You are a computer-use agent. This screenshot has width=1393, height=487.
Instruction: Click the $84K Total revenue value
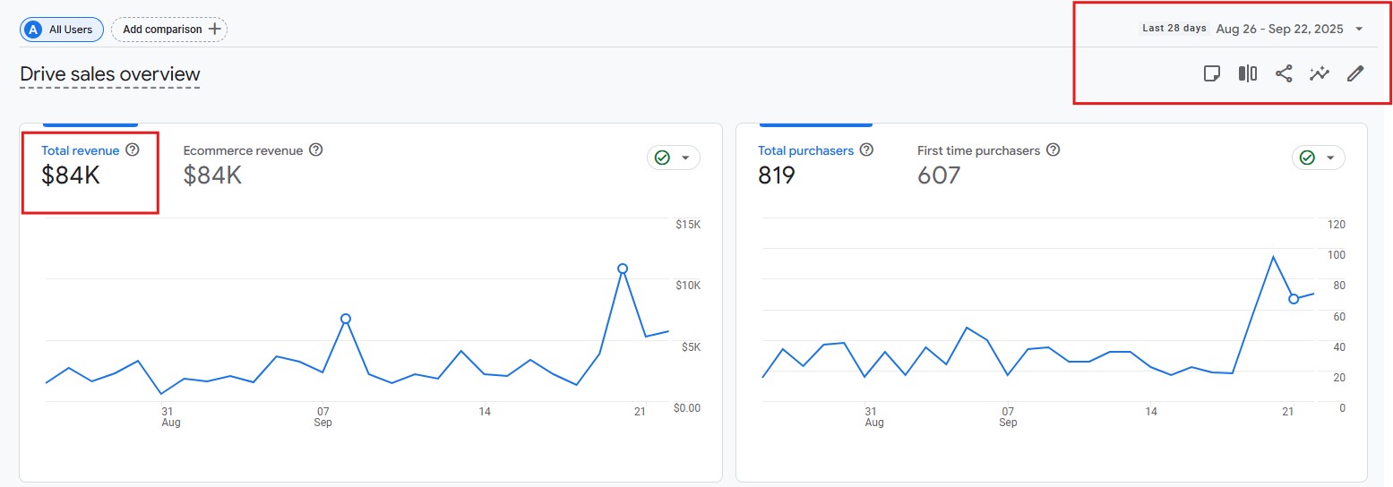pos(71,175)
